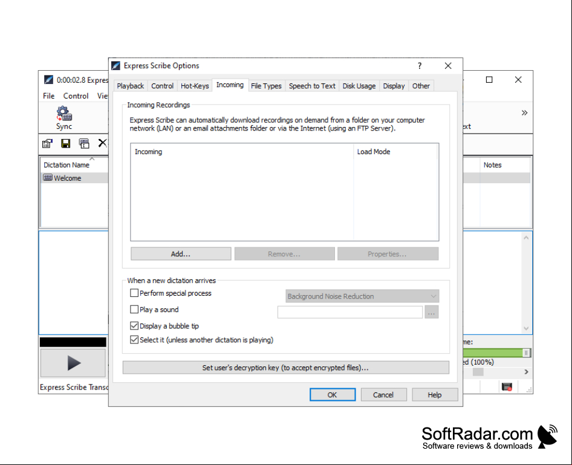
Task: Open the Disk Usage tab
Action: tap(359, 86)
